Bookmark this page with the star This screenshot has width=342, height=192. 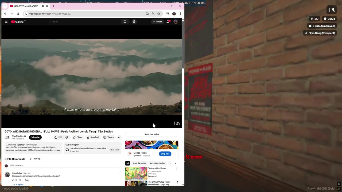[159, 14]
